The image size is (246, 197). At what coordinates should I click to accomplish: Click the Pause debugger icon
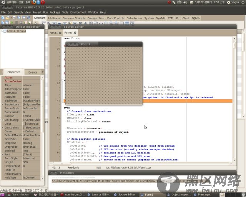coord(17,23)
